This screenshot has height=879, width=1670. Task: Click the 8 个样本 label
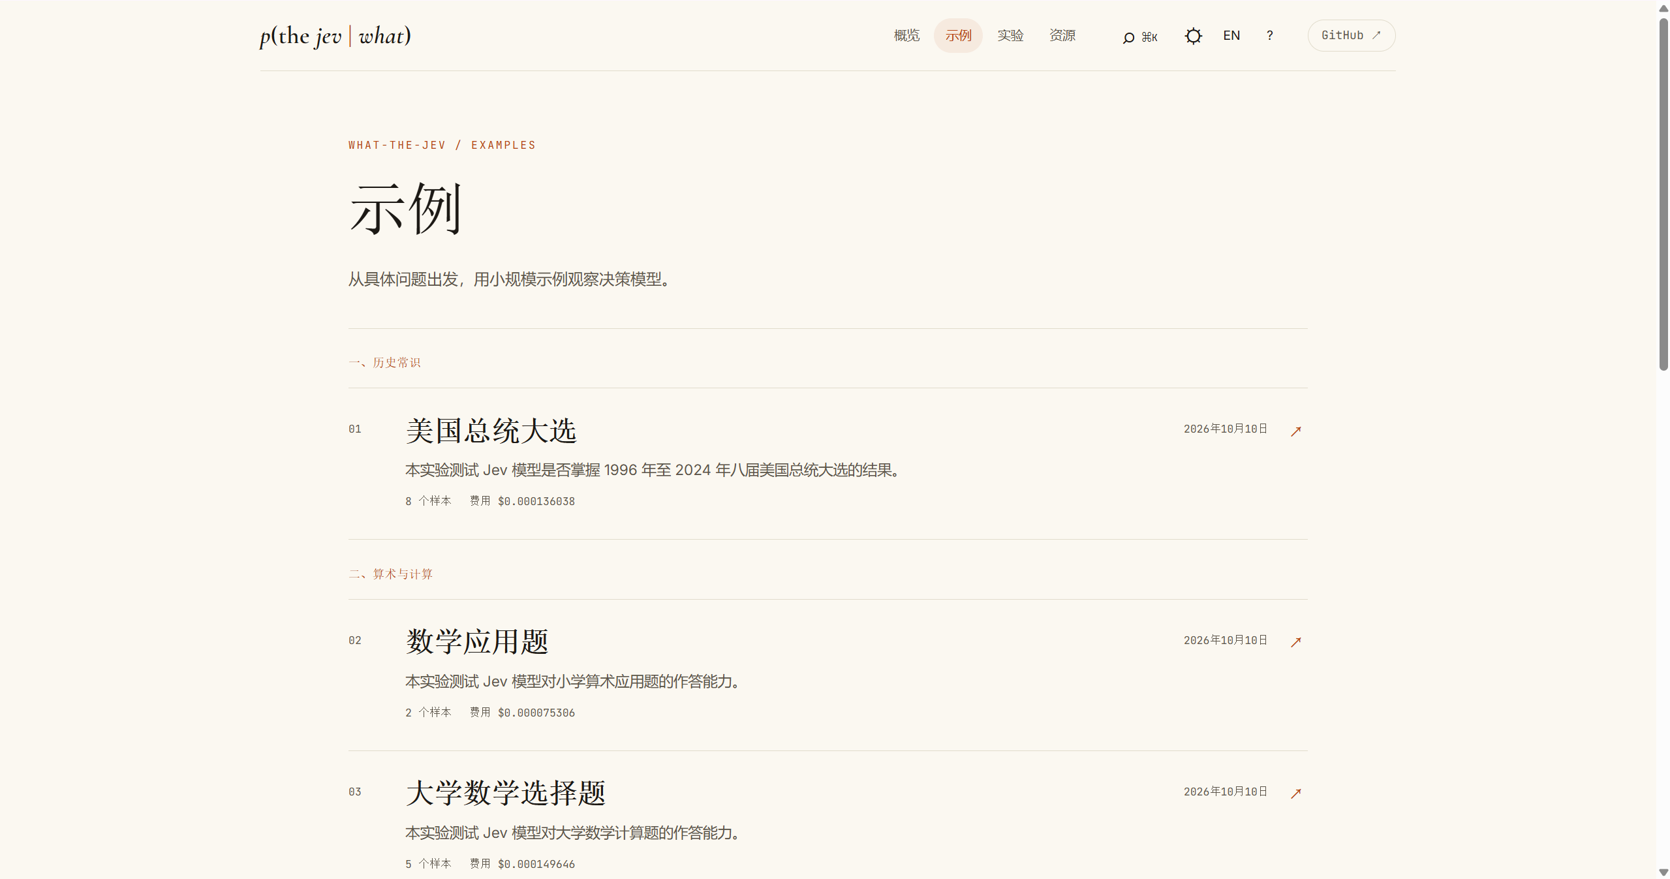pyautogui.click(x=428, y=501)
